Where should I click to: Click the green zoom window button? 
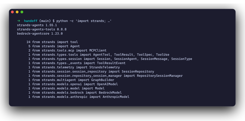click(x=22, y=12)
